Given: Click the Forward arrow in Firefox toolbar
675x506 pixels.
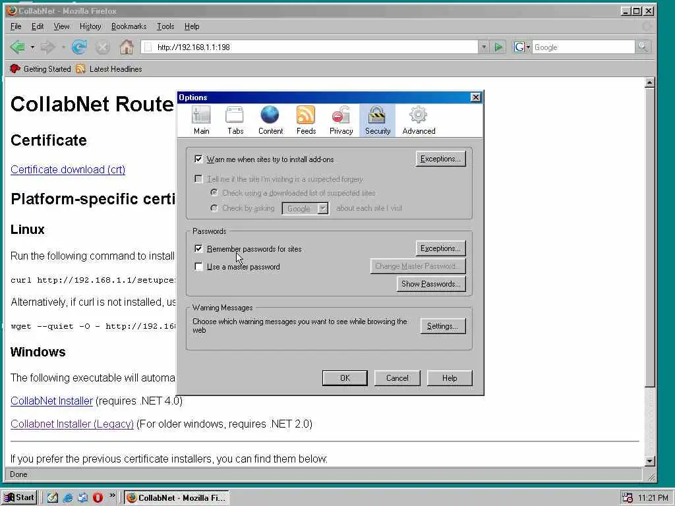Looking at the screenshot, I should click(47, 47).
